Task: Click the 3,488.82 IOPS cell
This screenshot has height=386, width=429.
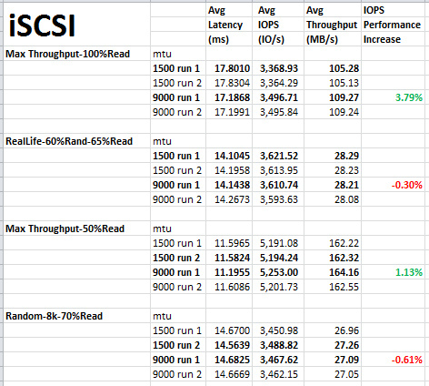Action: click(x=278, y=345)
